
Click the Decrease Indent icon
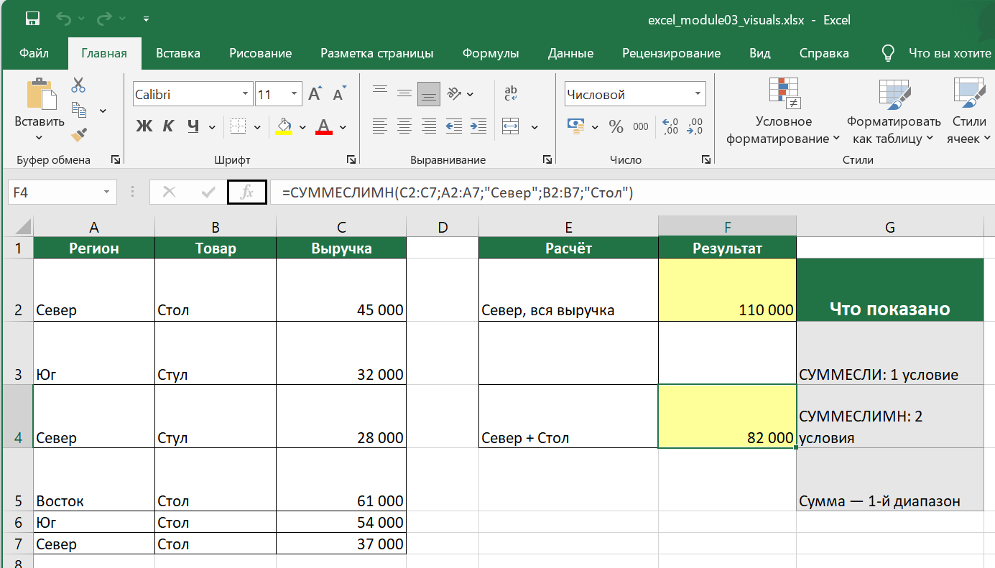pyautogui.click(x=454, y=126)
